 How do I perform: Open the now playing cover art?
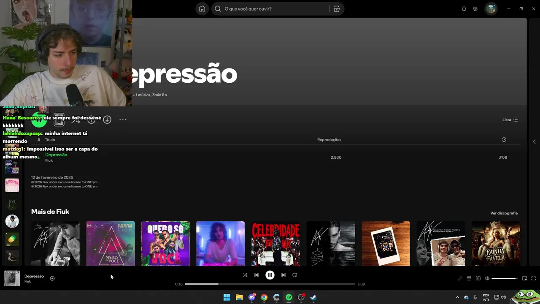click(12, 279)
